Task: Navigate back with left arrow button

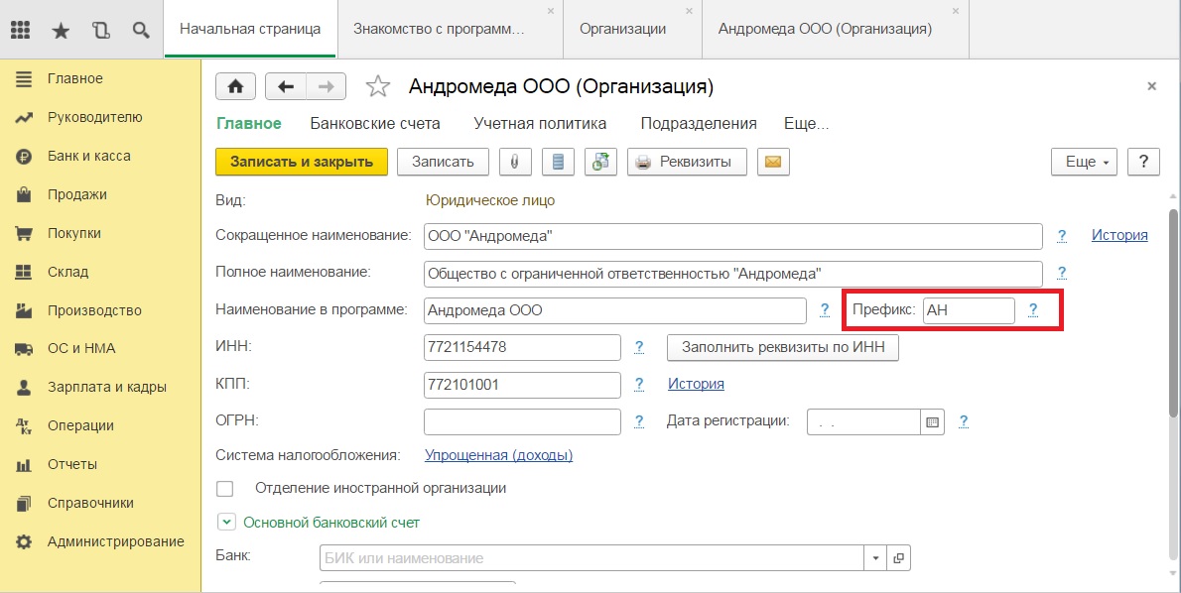Action: (286, 86)
